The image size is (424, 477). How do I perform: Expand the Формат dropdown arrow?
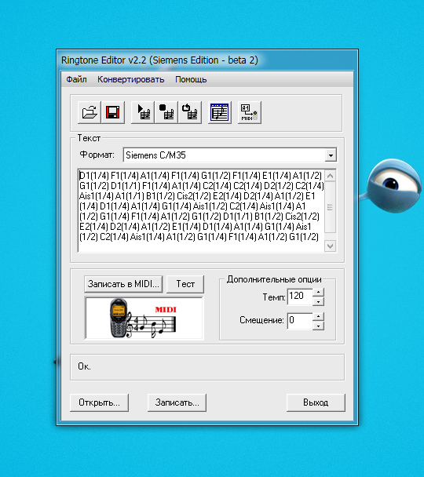[x=331, y=155]
